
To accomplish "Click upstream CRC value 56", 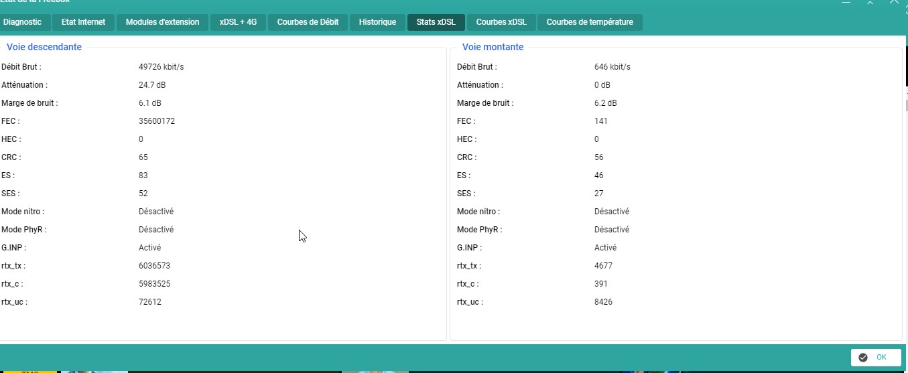I will pyautogui.click(x=598, y=157).
